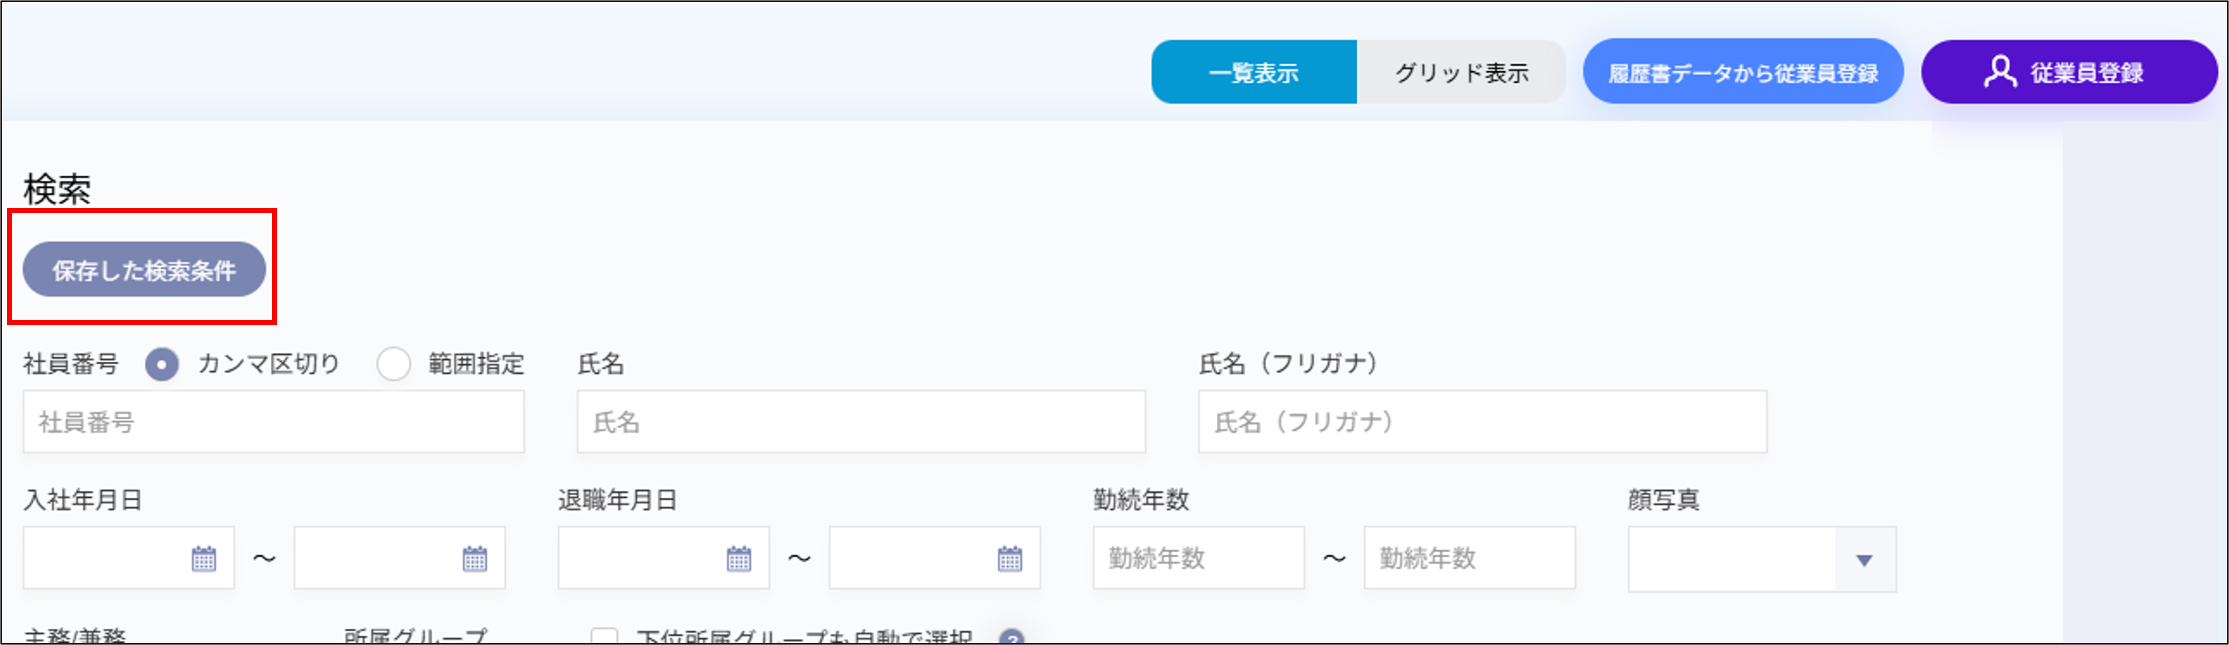
Task: Click the 社員番号 input field
Action: click(x=274, y=421)
